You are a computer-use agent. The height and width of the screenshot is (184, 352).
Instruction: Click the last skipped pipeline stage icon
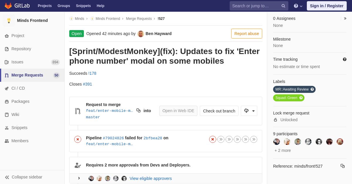click(254, 139)
